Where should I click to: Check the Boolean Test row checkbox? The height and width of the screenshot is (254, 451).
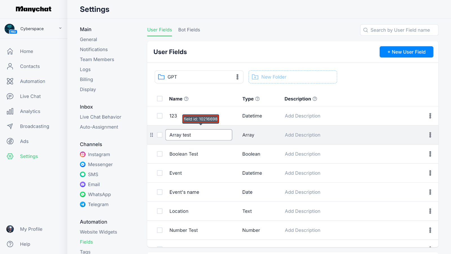point(160,154)
